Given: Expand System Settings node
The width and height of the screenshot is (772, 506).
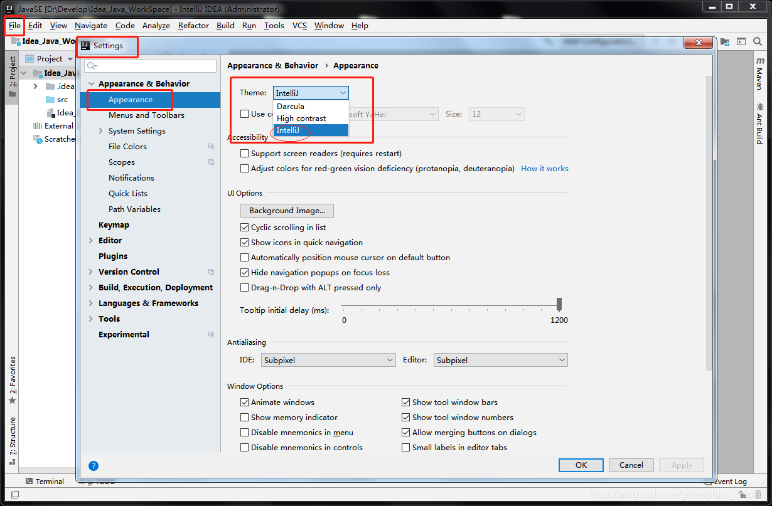Looking at the screenshot, I should (x=101, y=131).
